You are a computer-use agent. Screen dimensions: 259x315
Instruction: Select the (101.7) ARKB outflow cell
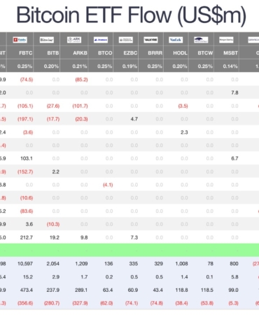pyautogui.click(x=80, y=106)
